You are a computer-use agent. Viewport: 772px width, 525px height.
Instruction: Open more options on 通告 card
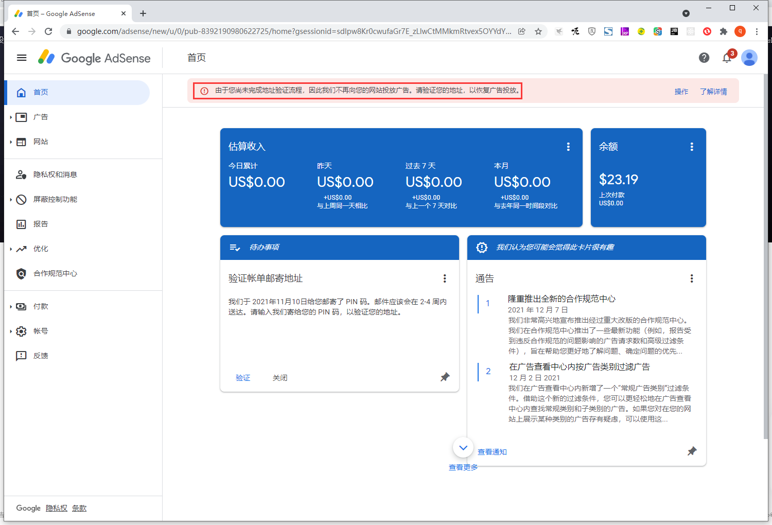(x=692, y=278)
